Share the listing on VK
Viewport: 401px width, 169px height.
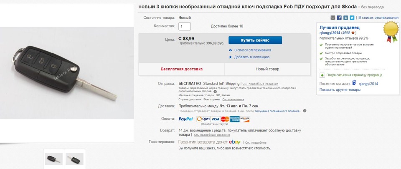click(345, 18)
